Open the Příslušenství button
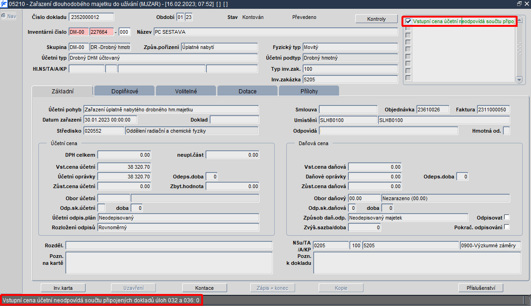The height and width of the screenshot is (306, 531). coord(481,288)
